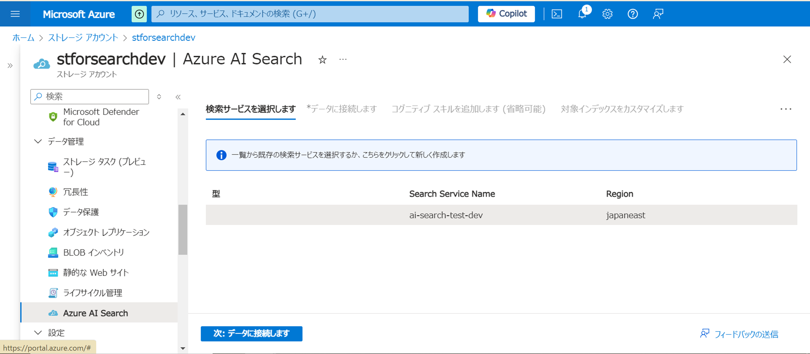Open stforsearchdev breadcrumb link
Viewport: 810px width, 354px height.
pyautogui.click(x=163, y=37)
